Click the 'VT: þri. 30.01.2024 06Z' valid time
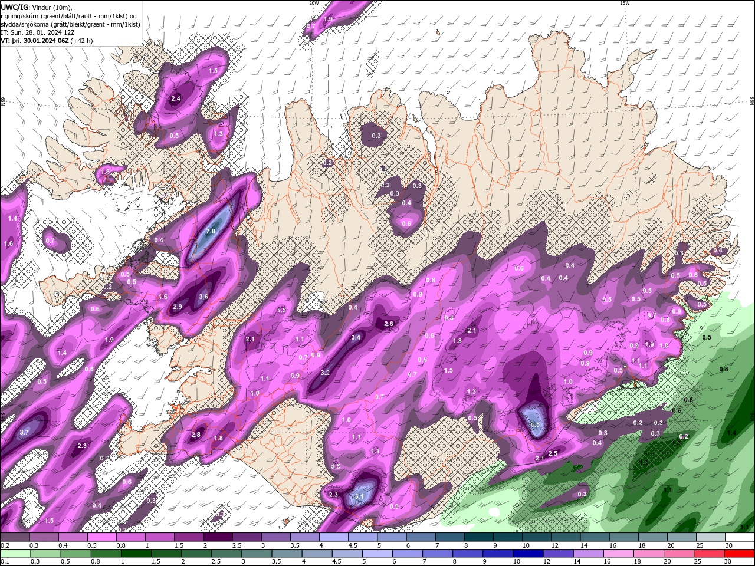Viewport: 755px width, 566px height. point(34,41)
